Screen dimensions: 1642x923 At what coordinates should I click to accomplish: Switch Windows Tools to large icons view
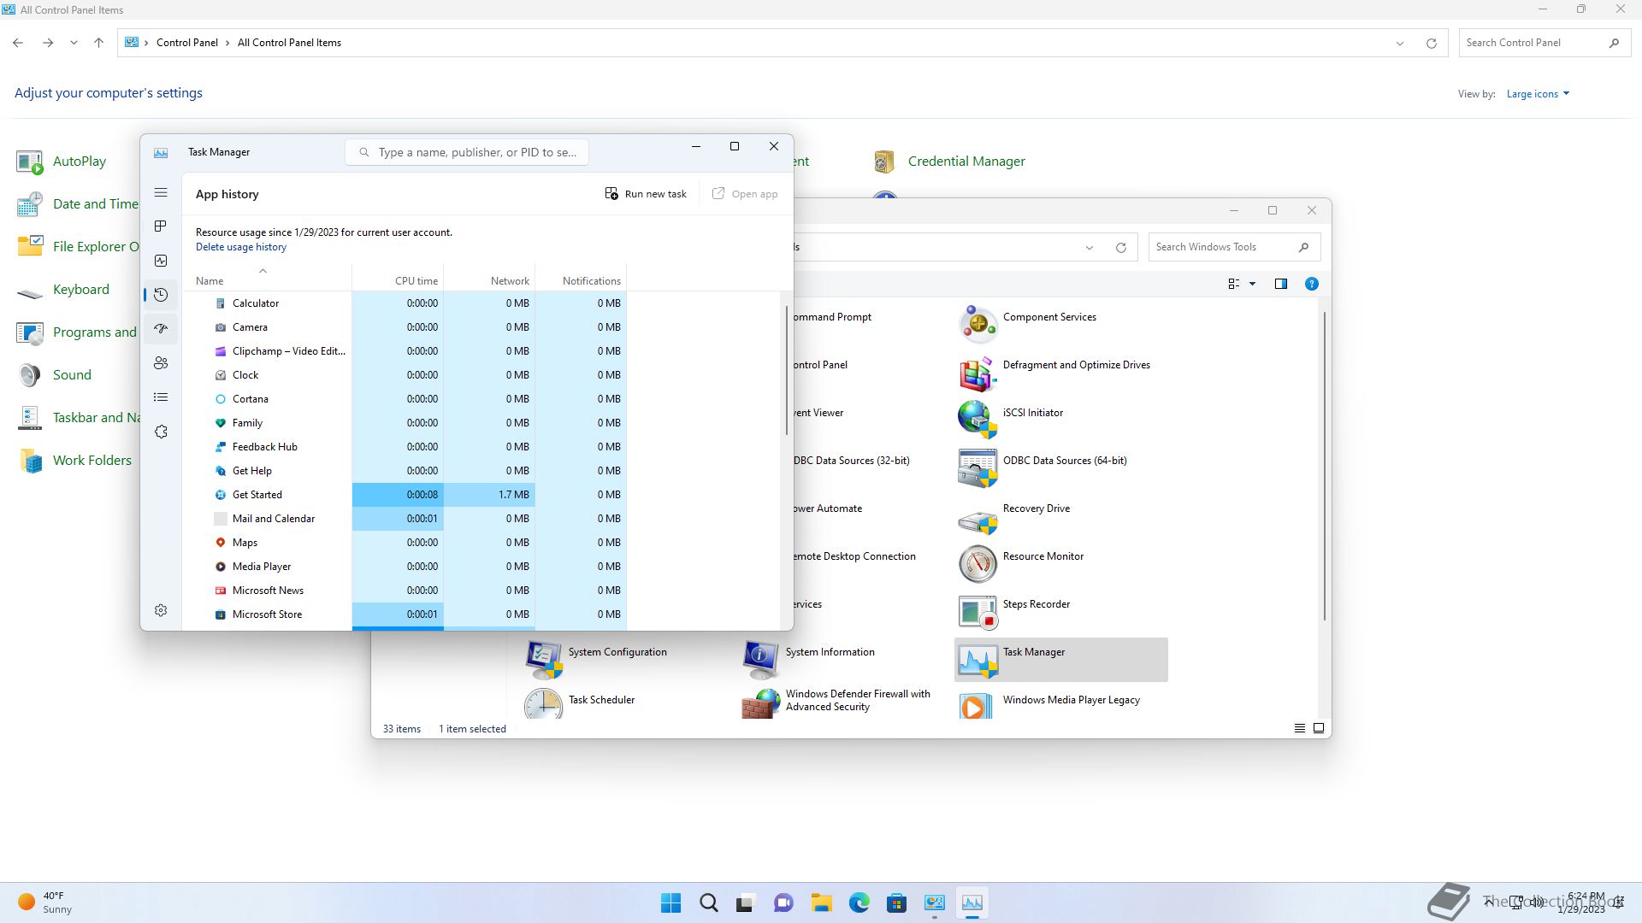pyautogui.click(x=1319, y=728)
